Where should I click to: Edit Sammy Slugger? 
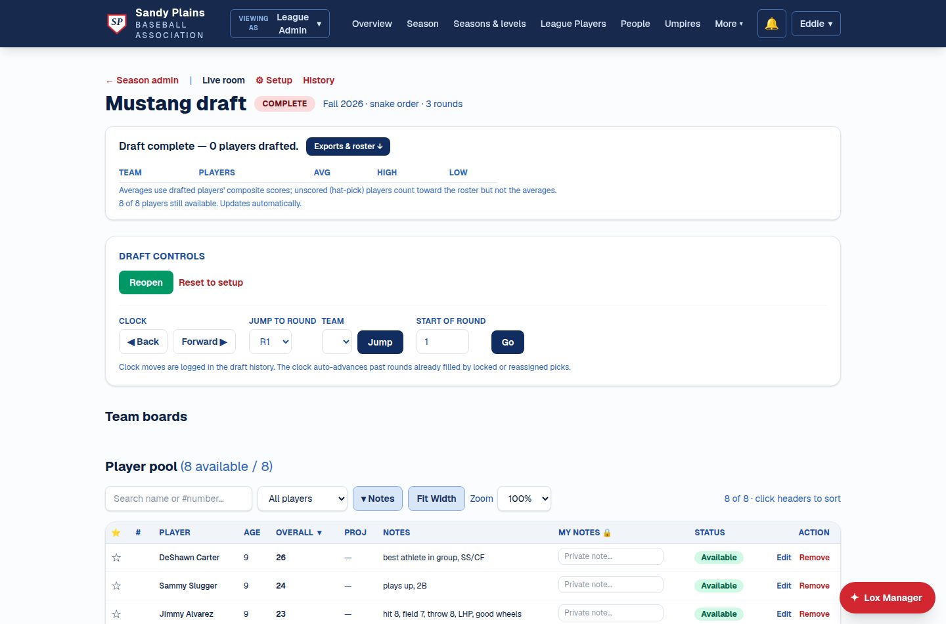click(784, 586)
